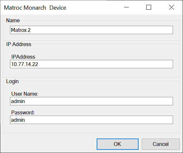This screenshot has width=183, height=153.
Task: Click blank space left of the OK button
Action: point(49,144)
